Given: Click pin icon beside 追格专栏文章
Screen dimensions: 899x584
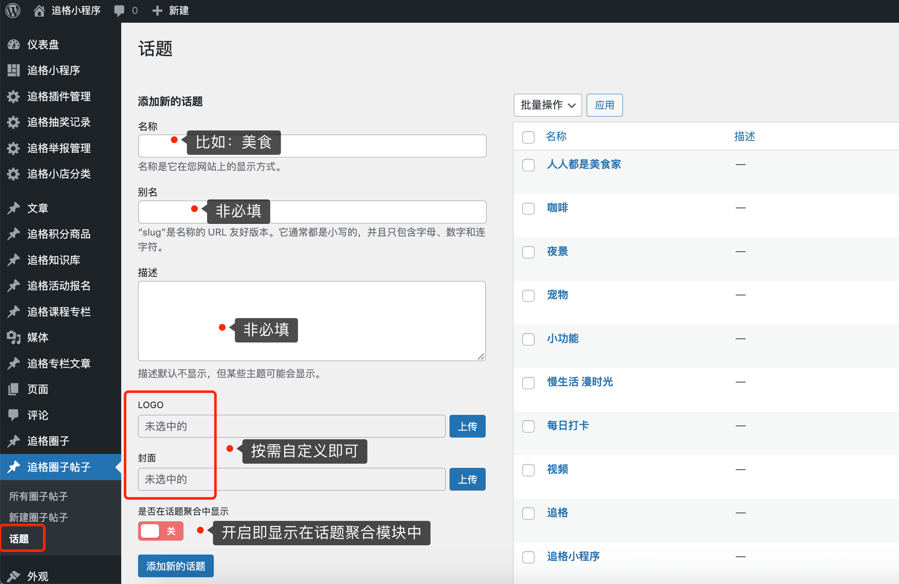Looking at the screenshot, I should click(x=13, y=364).
